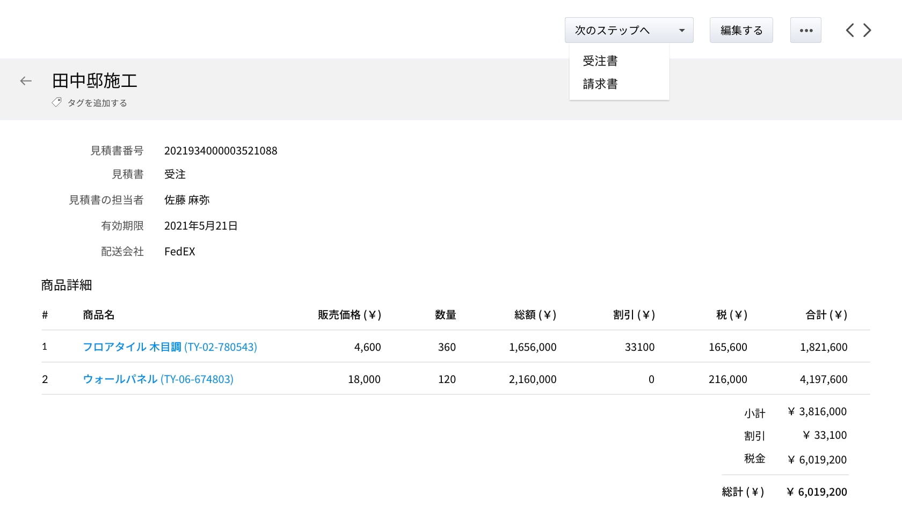Select 受注書 from the dropdown menu
The image size is (902, 515).
coord(600,61)
